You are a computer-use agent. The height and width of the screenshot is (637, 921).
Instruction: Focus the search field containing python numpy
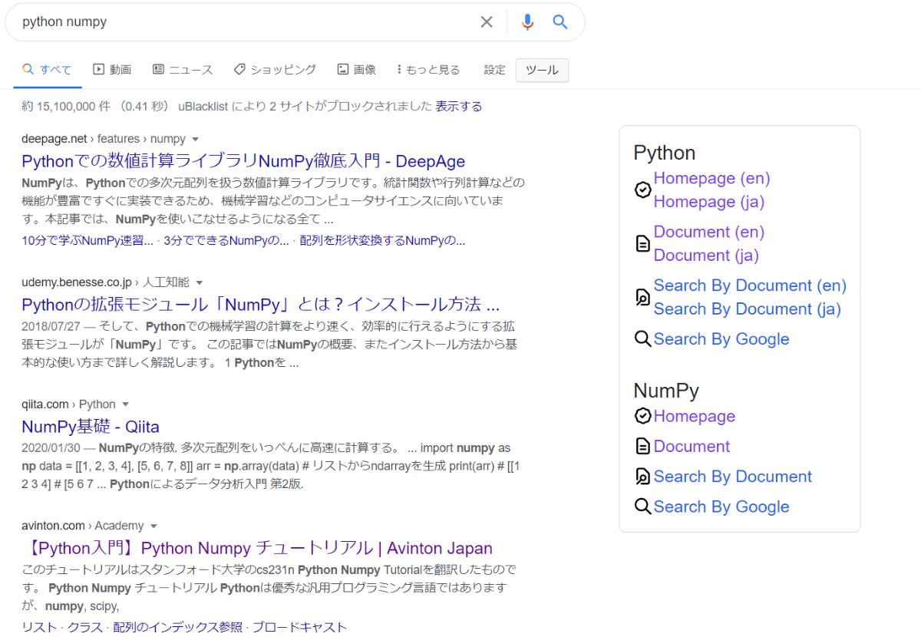[x=246, y=22]
